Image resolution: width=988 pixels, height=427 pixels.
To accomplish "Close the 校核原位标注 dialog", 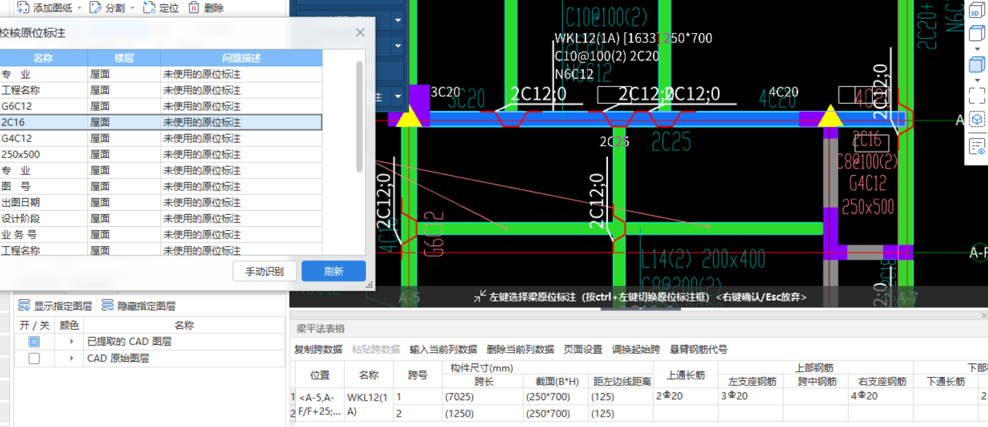I will pyautogui.click(x=360, y=32).
